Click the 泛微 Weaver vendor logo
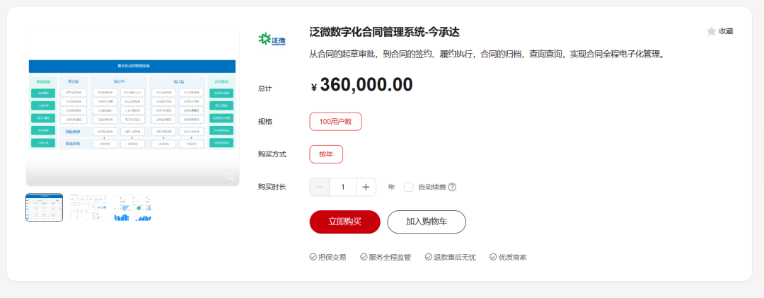The height and width of the screenshot is (298, 764). (272, 39)
